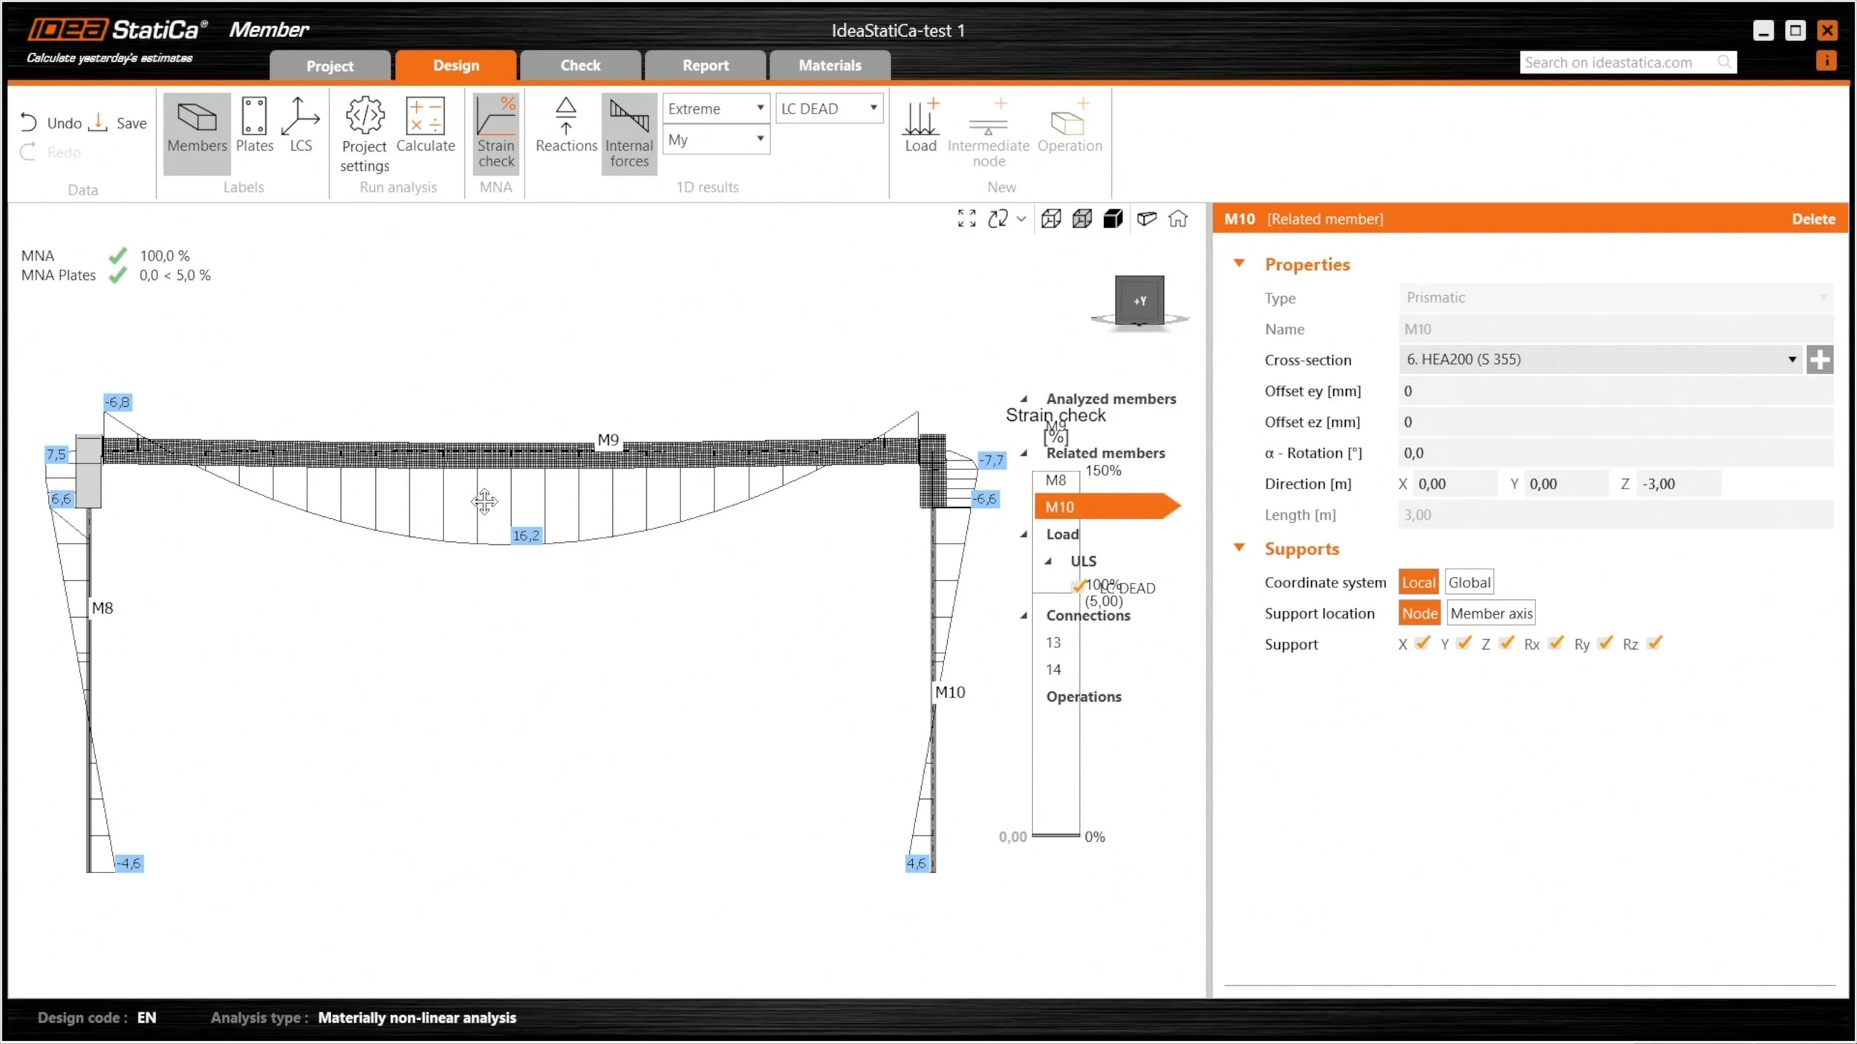This screenshot has width=1857, height=1044.
Task: Reset the 3D view with the home icon
Action: [1177, 219]
